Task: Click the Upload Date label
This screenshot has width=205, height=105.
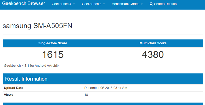Action: coord(14,88)
